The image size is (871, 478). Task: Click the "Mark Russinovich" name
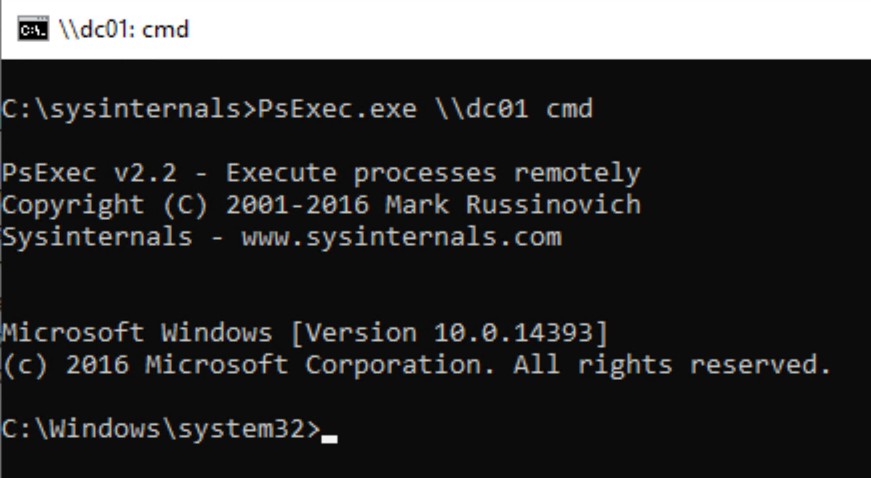512,205
